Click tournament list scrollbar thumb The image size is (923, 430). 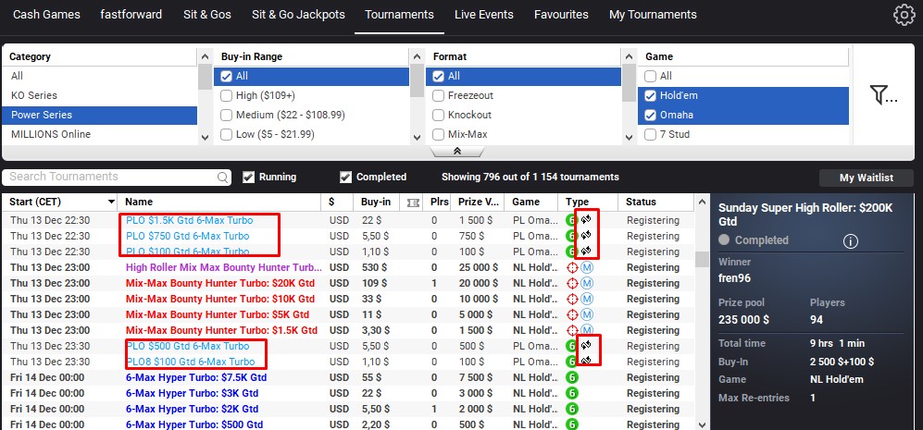[701, 260]
